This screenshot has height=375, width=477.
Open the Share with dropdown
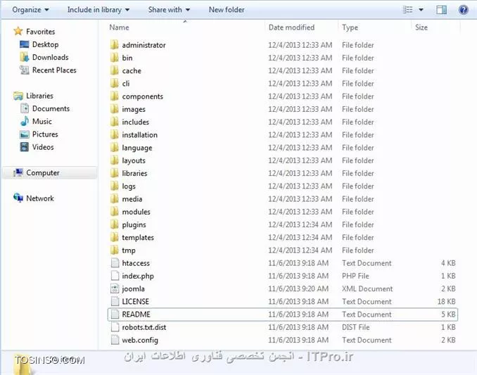(169, 10)
